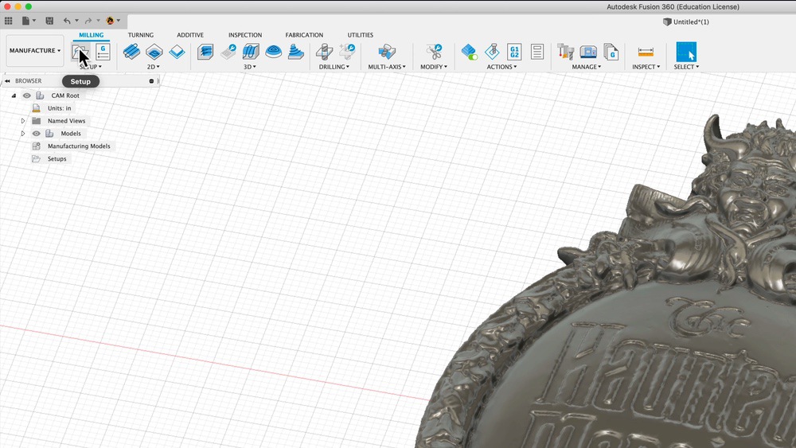
Task: Click the Undo arrow
Action: [67, 21]
